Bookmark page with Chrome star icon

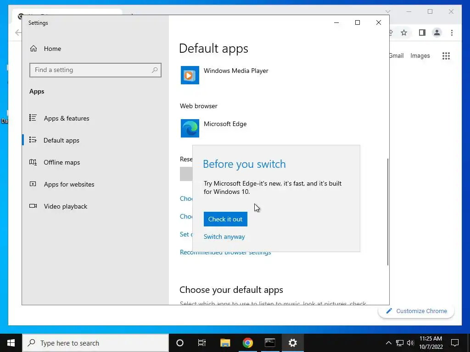pos(404,33)
